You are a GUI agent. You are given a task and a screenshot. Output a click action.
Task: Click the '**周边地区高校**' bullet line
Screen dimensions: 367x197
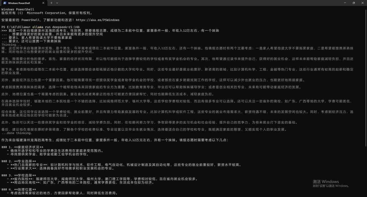pyautogui.click(x=81, y=182)
